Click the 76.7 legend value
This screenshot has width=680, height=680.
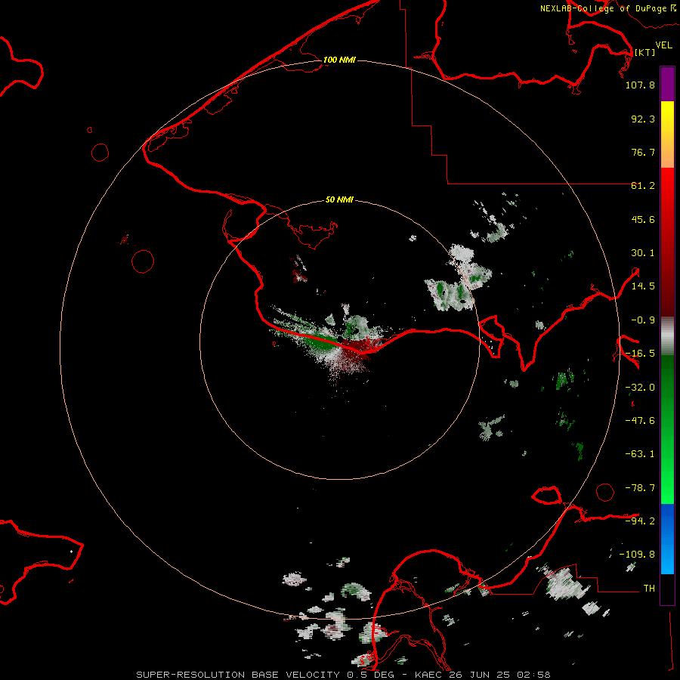(x=643, y=152)
